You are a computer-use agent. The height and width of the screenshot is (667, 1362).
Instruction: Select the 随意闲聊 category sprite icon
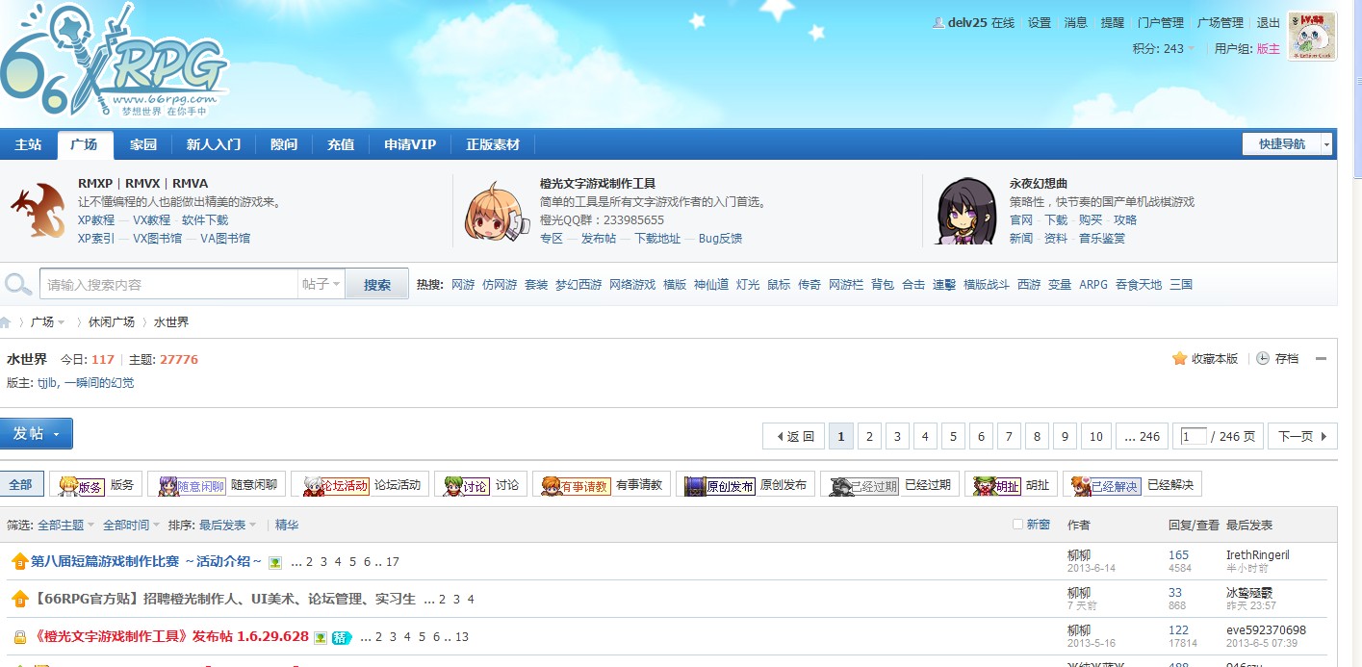tap(192, 485)
